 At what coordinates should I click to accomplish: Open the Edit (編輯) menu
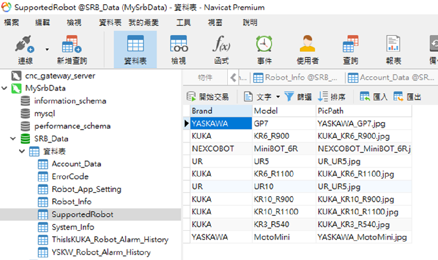pyautogui.click(x=42, y=23)
